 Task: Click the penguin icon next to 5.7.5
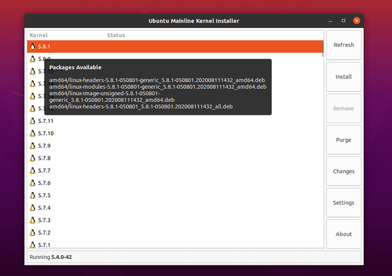(33, 195)
